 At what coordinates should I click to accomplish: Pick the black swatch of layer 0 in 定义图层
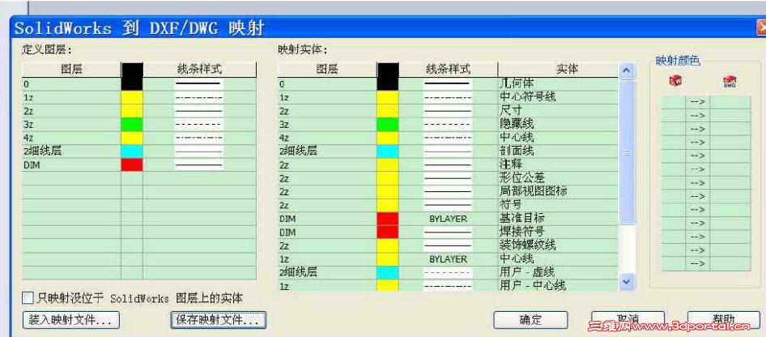[132, 83]
